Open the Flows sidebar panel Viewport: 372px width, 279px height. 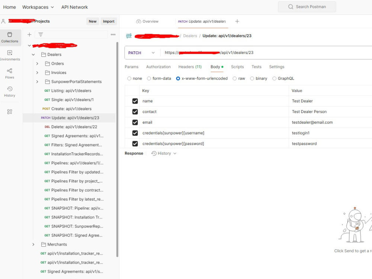point(10,74)
